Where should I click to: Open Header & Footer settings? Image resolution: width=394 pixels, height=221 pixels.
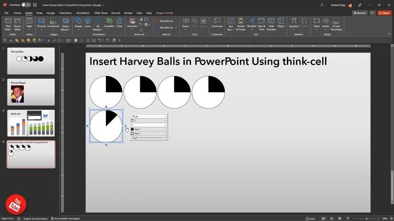[241, 25]
